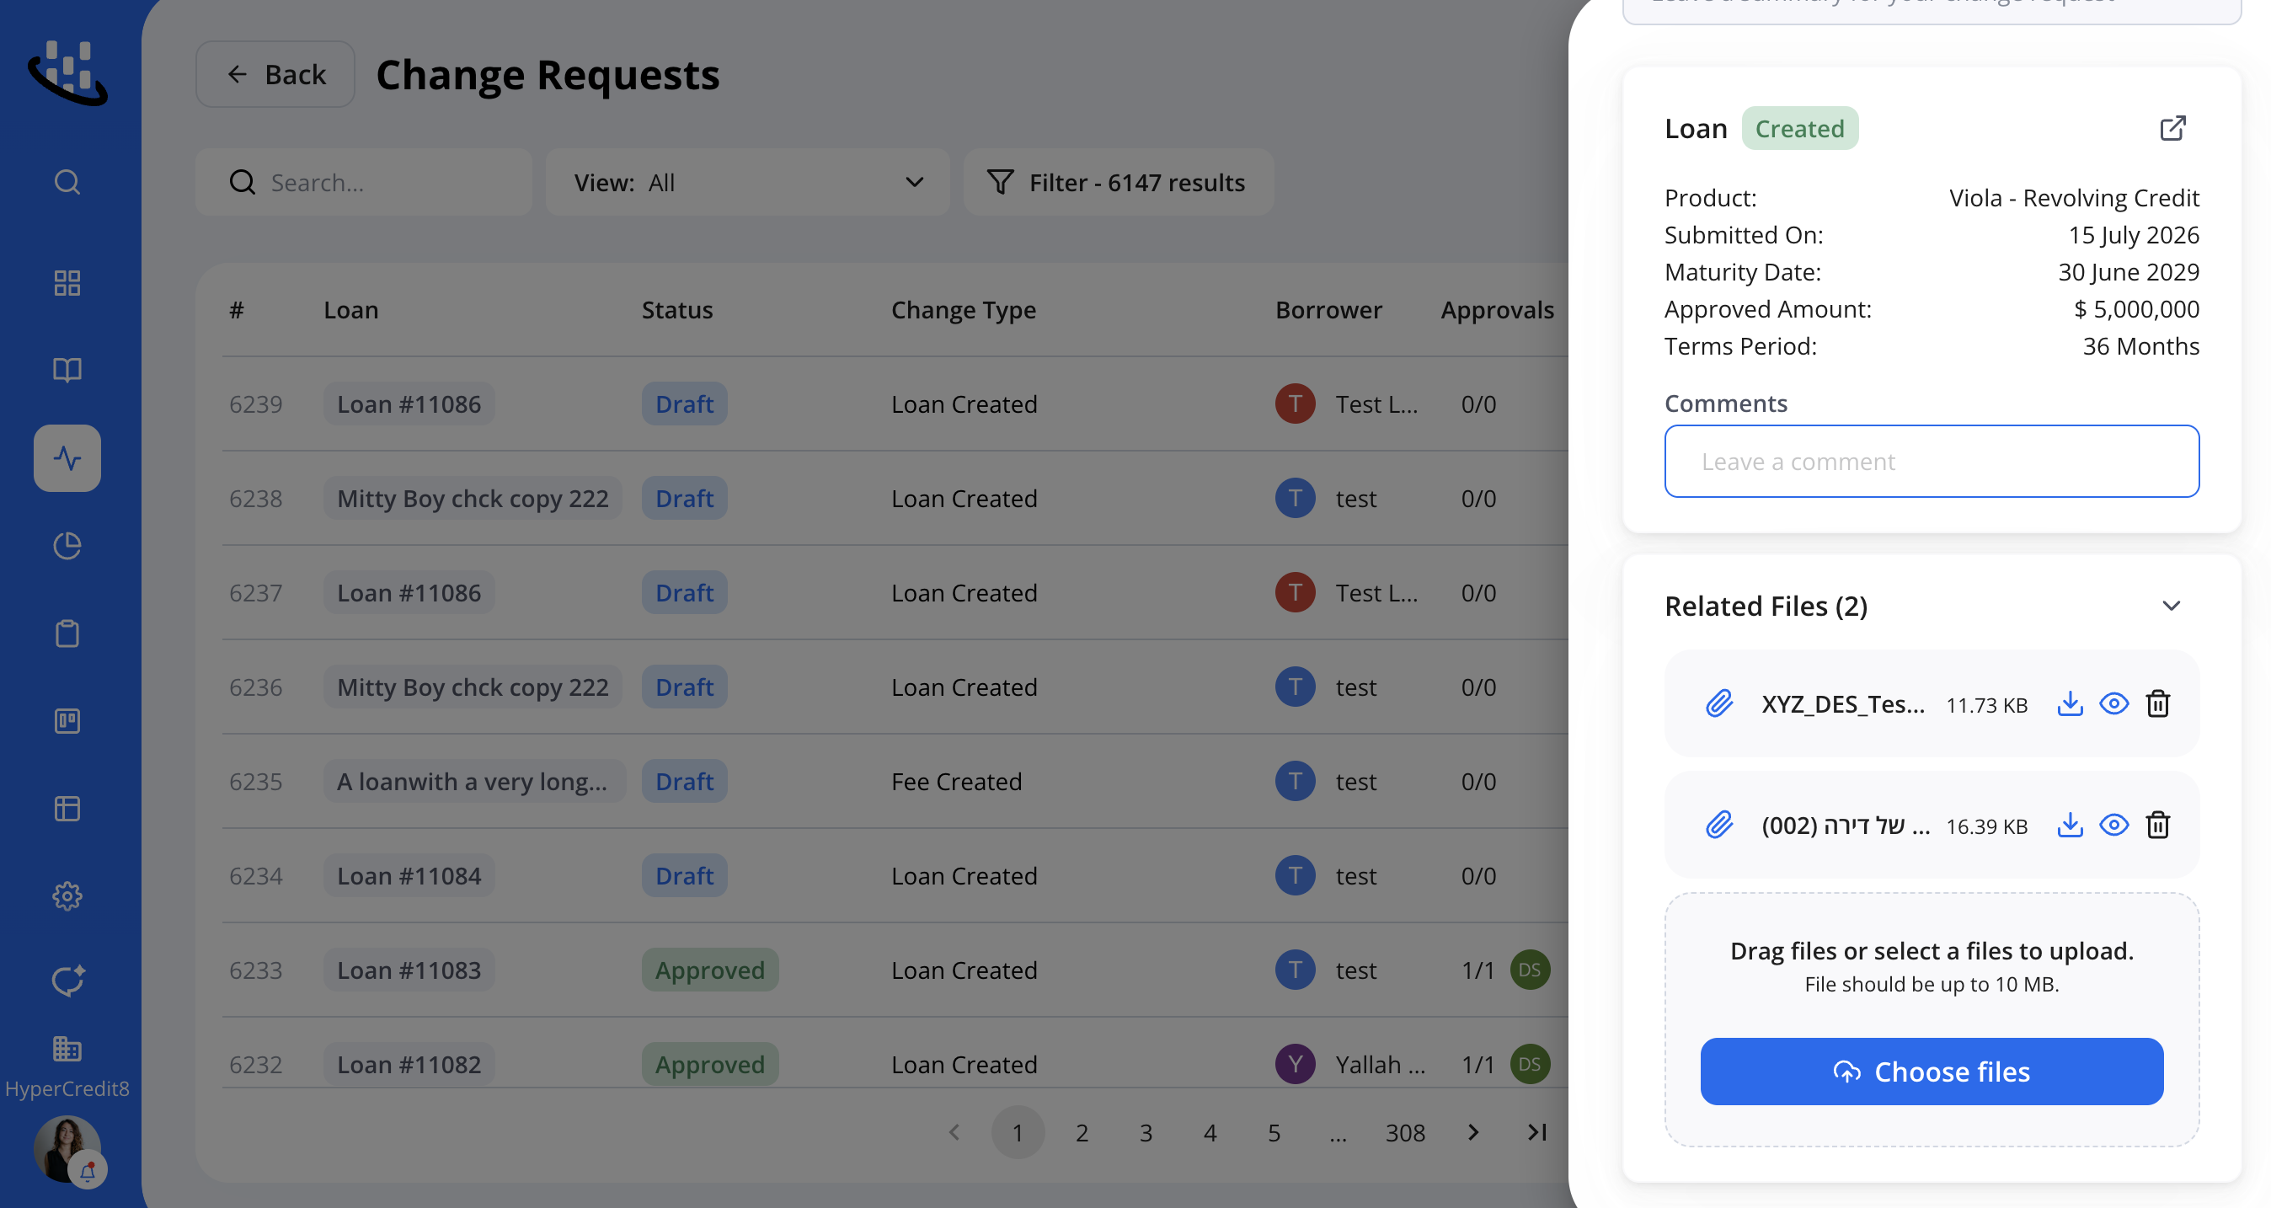
Task: Download the 16.39 KB file
Action: coord(2070,826)
